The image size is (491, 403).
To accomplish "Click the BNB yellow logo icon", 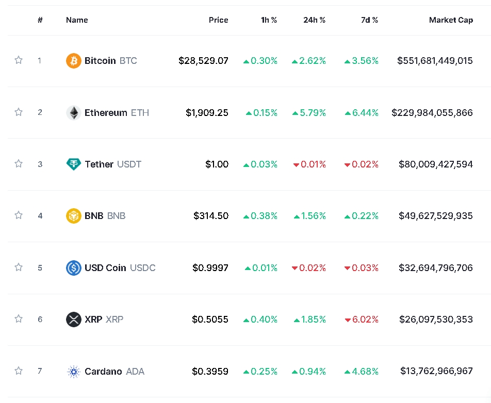I will (74, 216).
